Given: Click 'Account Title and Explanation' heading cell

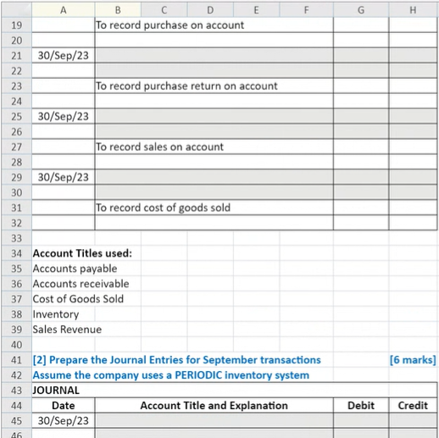Looking at the screenshot, I should 214,406.
